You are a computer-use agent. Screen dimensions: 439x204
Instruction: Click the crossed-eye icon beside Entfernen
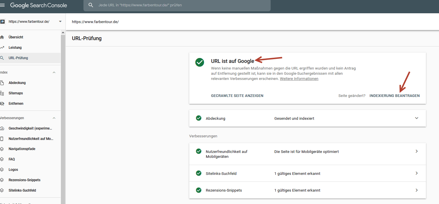2,104
